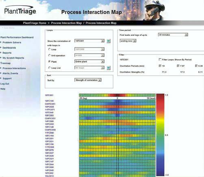Open Alerts, Events menu item
The height and width of the screenshot is (177, 204).
pyautogui.click(x=10, y=73)
